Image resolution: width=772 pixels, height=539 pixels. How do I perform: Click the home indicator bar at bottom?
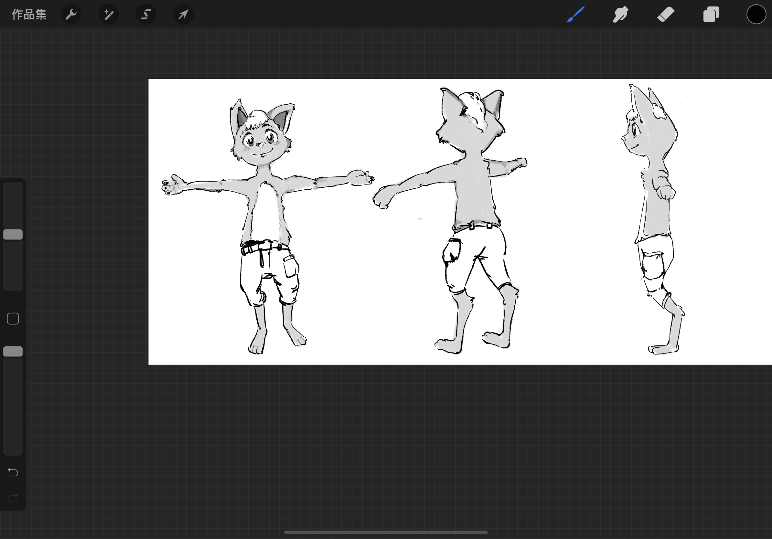click(386, 532)
